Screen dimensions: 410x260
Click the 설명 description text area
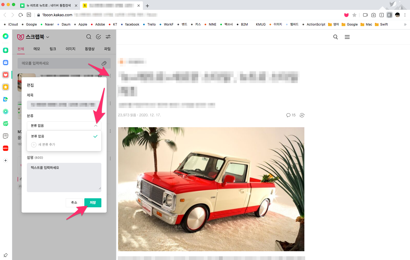coord(64,177)
